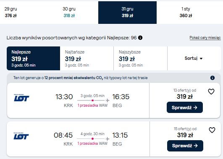The width and height of the screenshot is (223, 159).
Task: Switch to the Najlepsze tab
Action: tap(34, 58)
